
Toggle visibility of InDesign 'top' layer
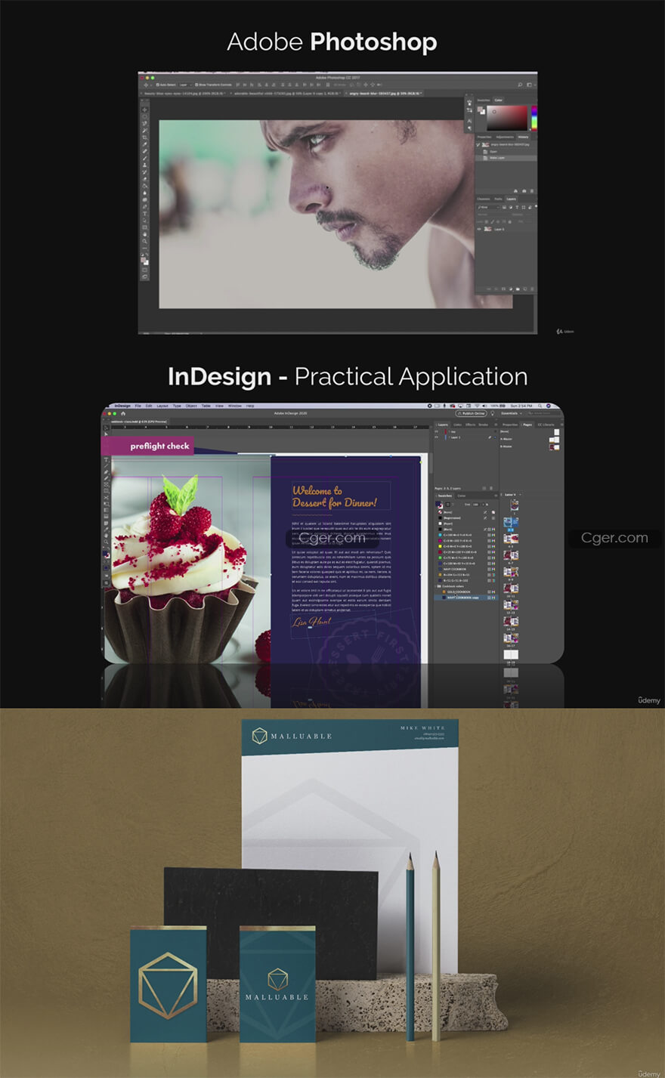[x=437, y=431]
